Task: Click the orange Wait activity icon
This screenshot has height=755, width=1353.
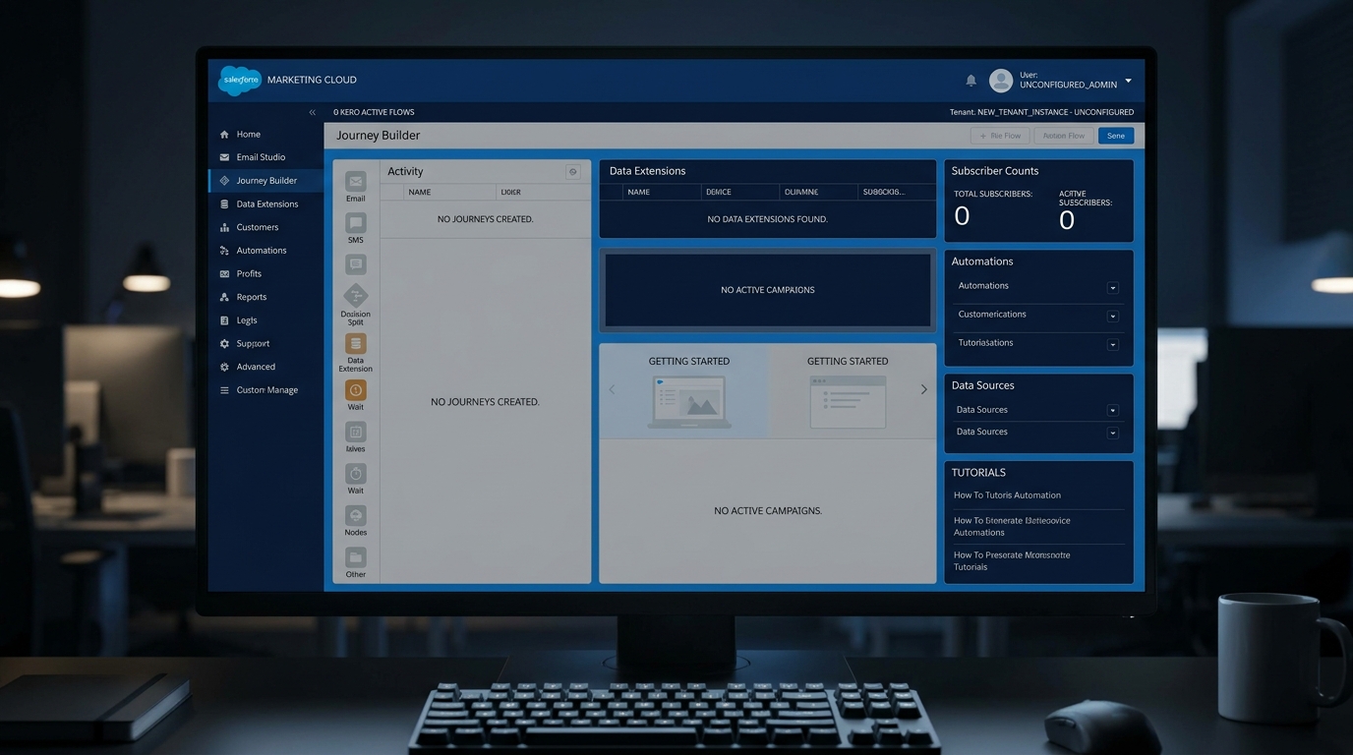Action: tap(355, 390)
